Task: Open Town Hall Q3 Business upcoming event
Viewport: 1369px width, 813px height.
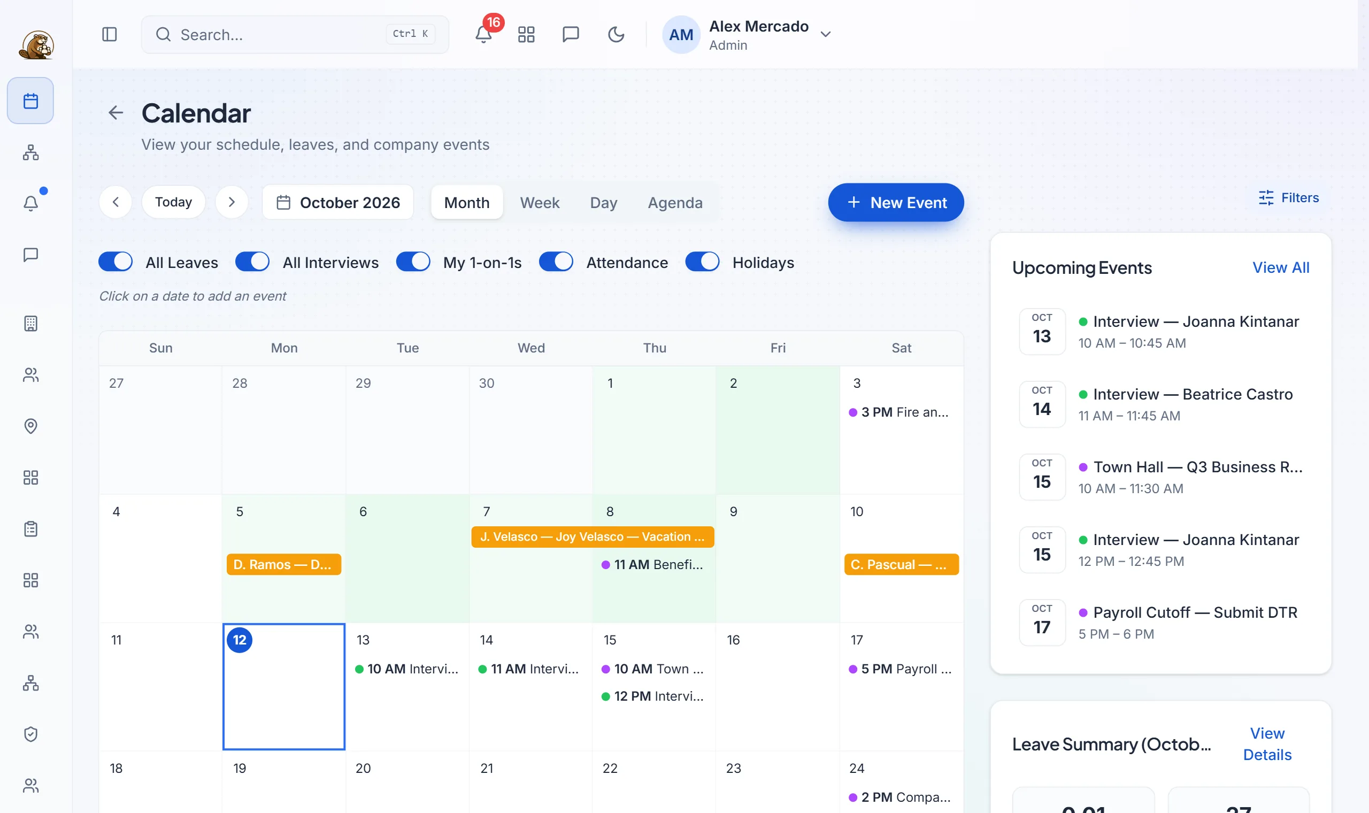Action: pyautogui.click(x=1161, y=477)
